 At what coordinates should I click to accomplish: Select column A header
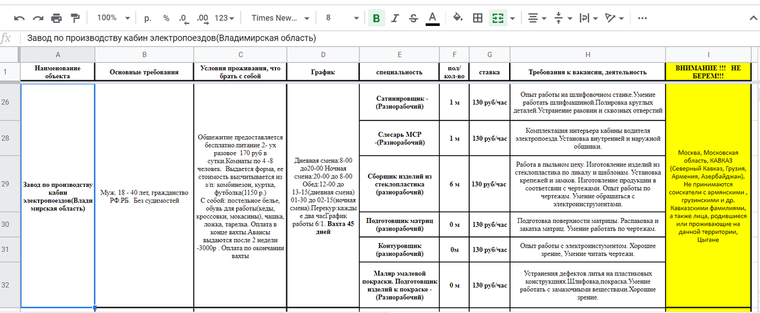(58, 54)
